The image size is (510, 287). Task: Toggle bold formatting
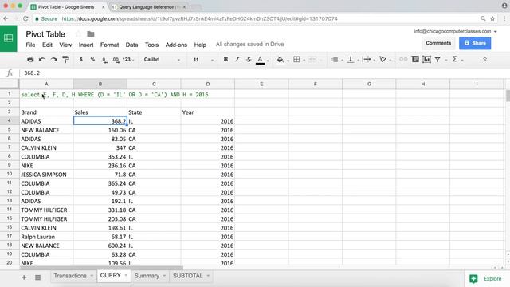226,59
